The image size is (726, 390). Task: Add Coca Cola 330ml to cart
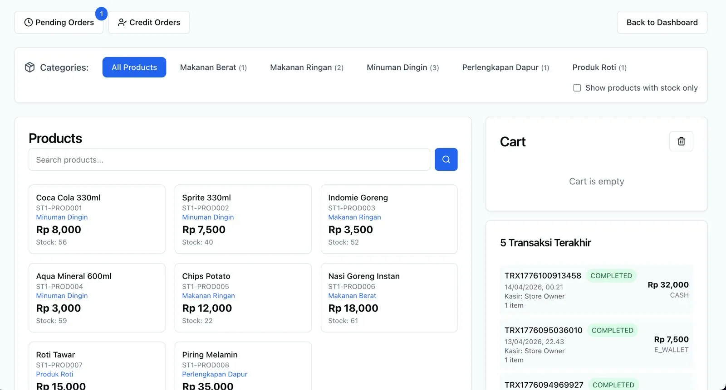pyautogui.click(x=97, y=219)
